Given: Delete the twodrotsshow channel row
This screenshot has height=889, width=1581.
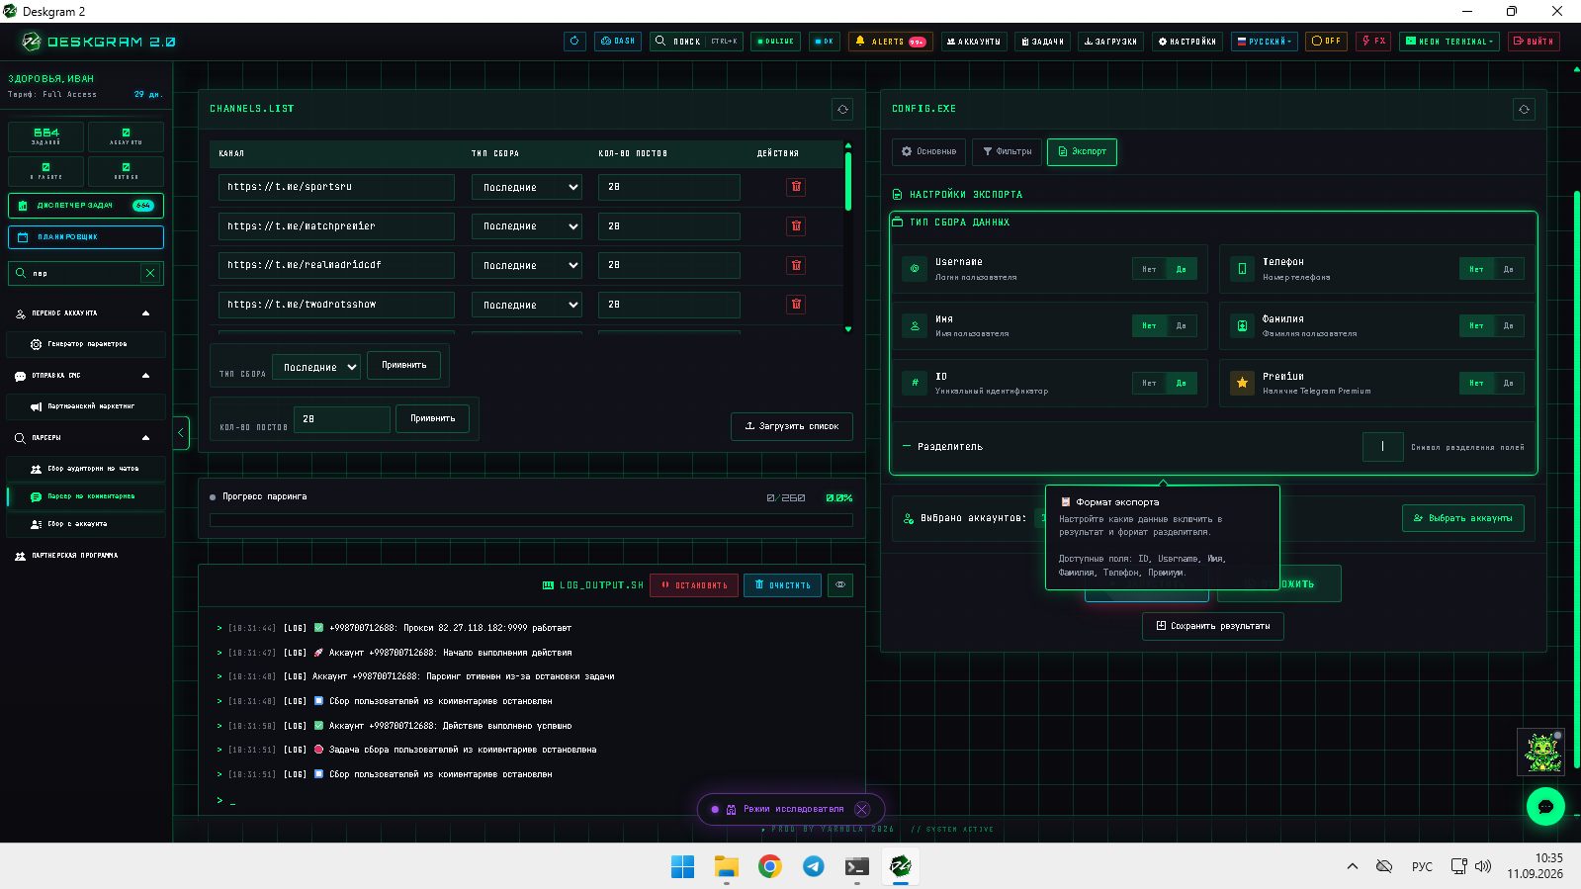Looking at the screenshot, I should (x=796, y=305).
